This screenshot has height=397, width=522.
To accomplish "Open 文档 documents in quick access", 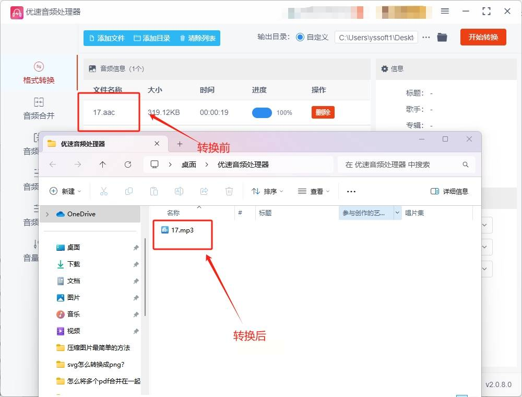I will click(x=73, y=281).
